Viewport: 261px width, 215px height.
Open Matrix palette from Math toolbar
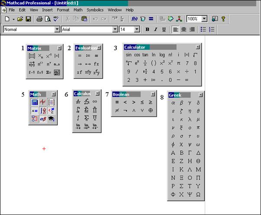[x=52, y=102]
